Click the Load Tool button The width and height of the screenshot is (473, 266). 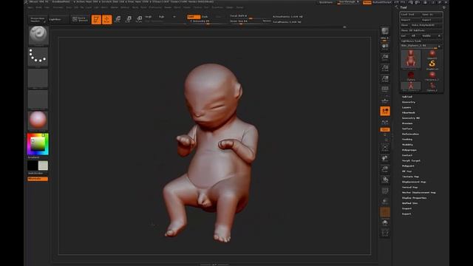point(410,15)
